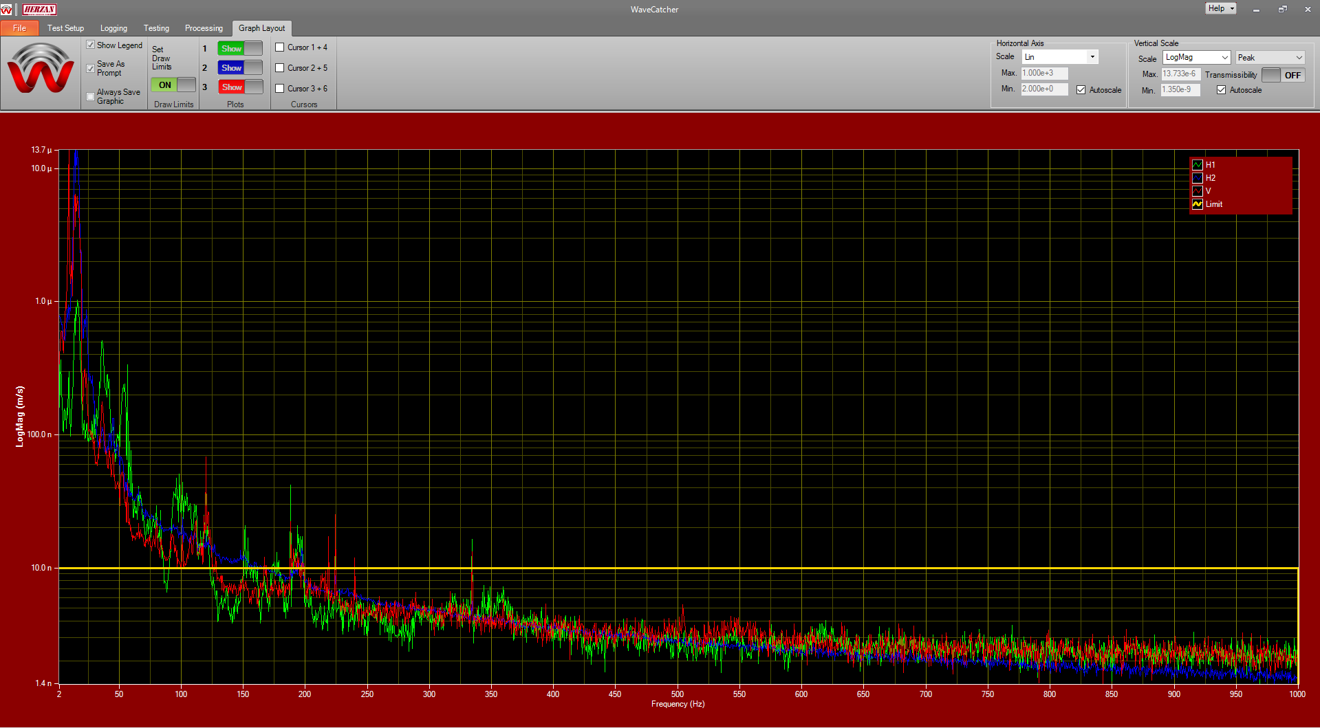
Task: Click the H2 blue trace legend icon
Action: 1198,178
